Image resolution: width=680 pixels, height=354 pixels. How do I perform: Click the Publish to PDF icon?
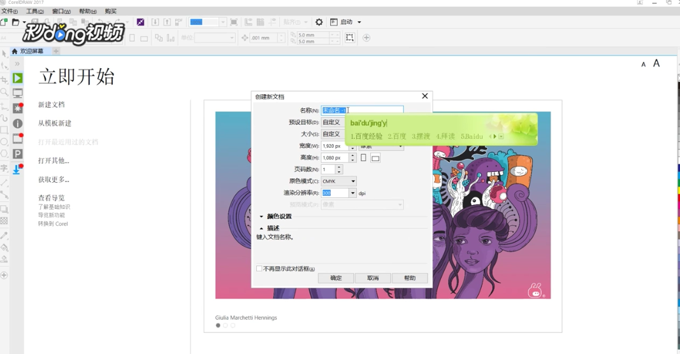coord(178,22)
